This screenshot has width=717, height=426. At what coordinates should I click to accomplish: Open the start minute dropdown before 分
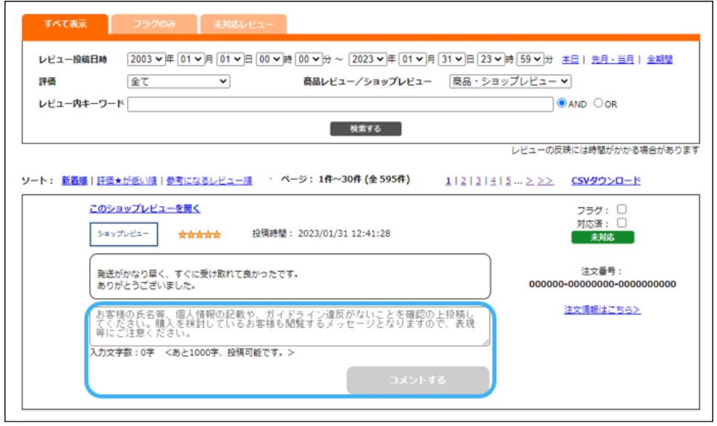(309, 59)
